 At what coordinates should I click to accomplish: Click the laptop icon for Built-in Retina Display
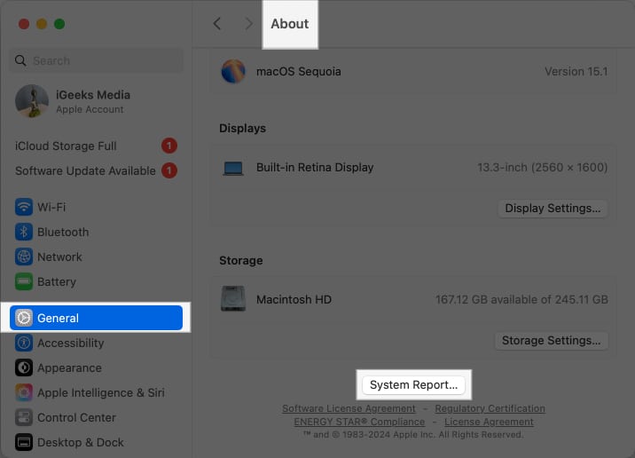coord(233,168)
